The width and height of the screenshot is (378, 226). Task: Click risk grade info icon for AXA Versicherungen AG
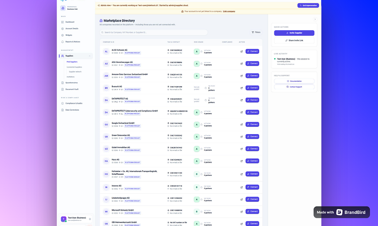coord(202,64)
